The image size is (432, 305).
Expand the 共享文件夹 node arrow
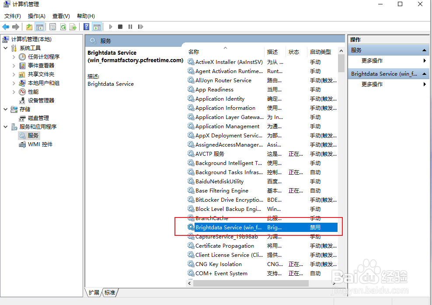pos(14,74)
